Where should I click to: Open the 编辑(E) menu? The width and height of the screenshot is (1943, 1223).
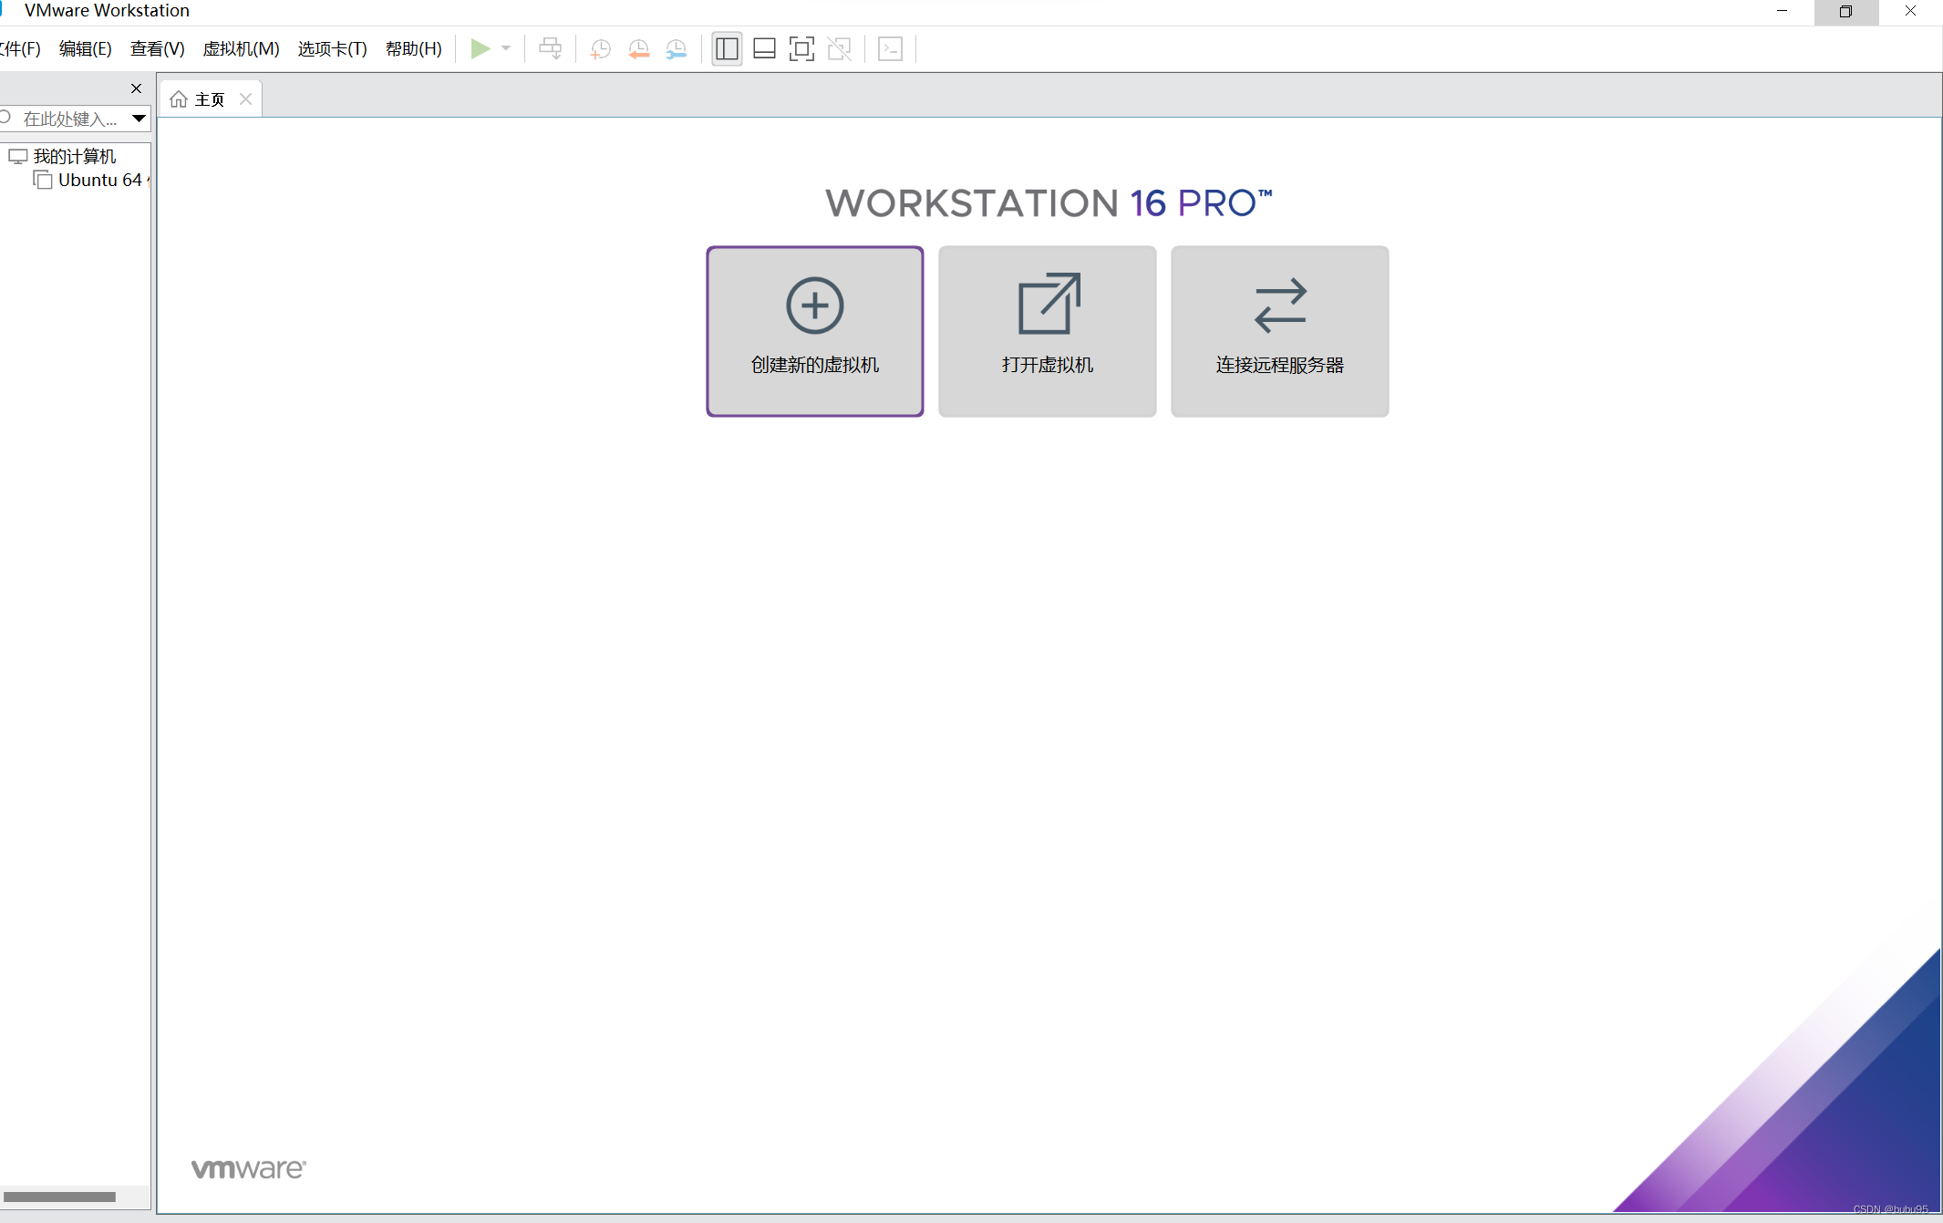pos(85,48)
